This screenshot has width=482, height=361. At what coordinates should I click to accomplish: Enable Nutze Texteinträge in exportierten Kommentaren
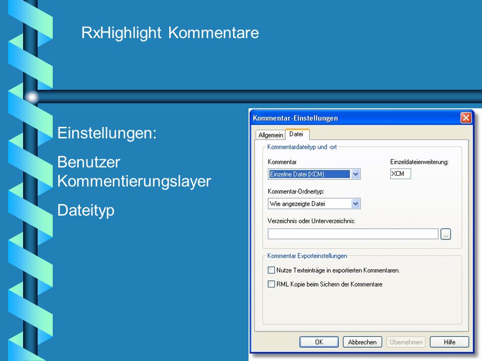click(x=271, y=270)
